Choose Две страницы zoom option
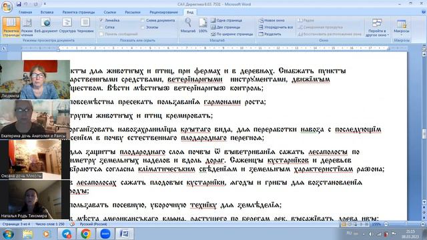The image size is (427, 240). point(226,27)
